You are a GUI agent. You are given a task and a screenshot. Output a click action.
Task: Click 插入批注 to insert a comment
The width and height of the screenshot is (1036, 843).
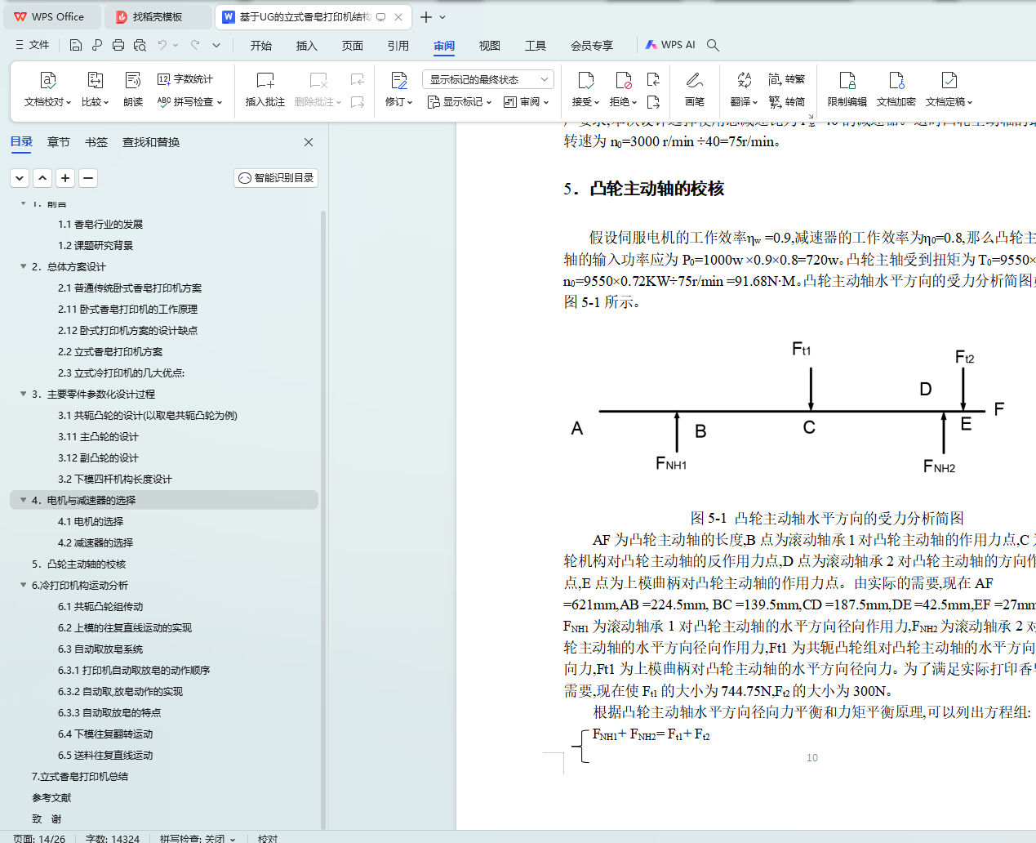265,89
